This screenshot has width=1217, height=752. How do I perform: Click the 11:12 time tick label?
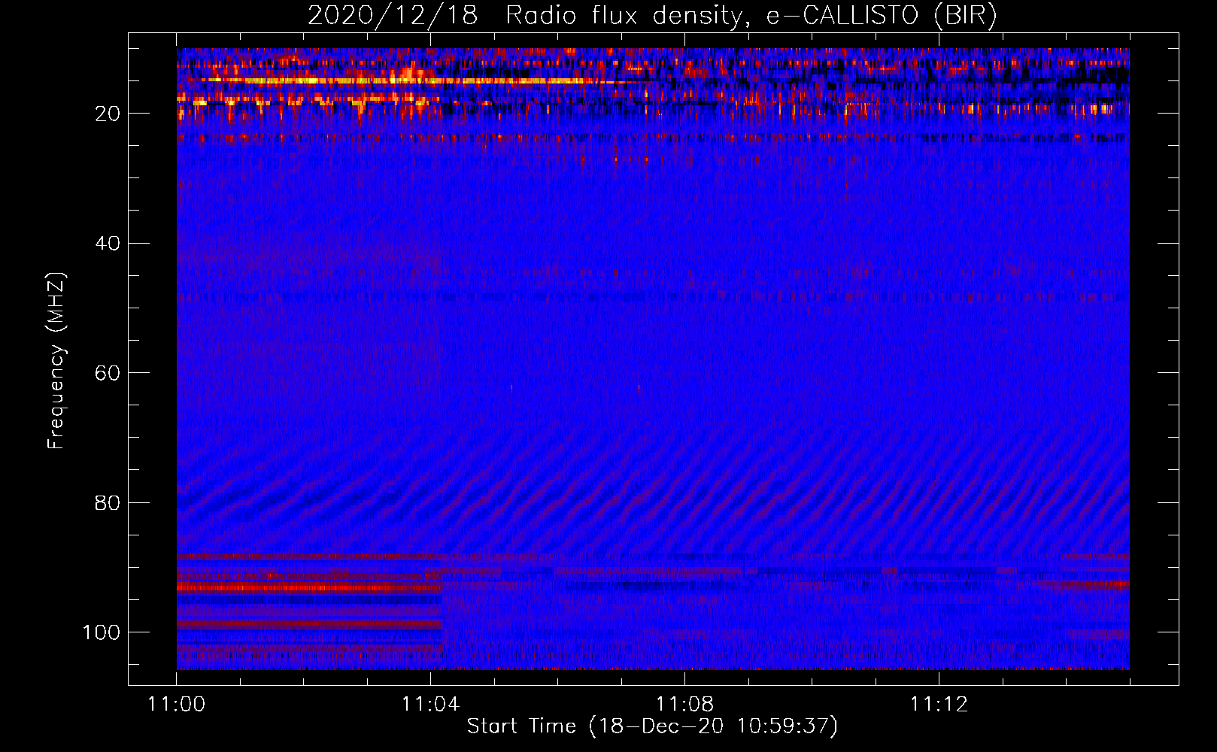point(939,705)
